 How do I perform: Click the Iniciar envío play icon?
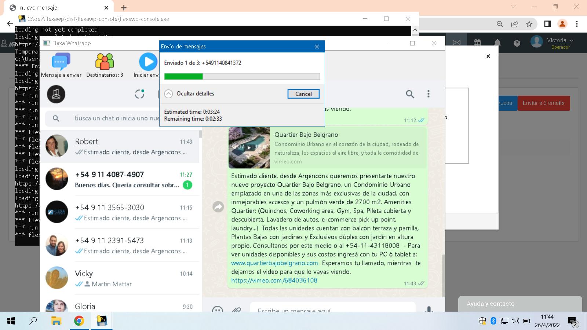tap(148, 62)
